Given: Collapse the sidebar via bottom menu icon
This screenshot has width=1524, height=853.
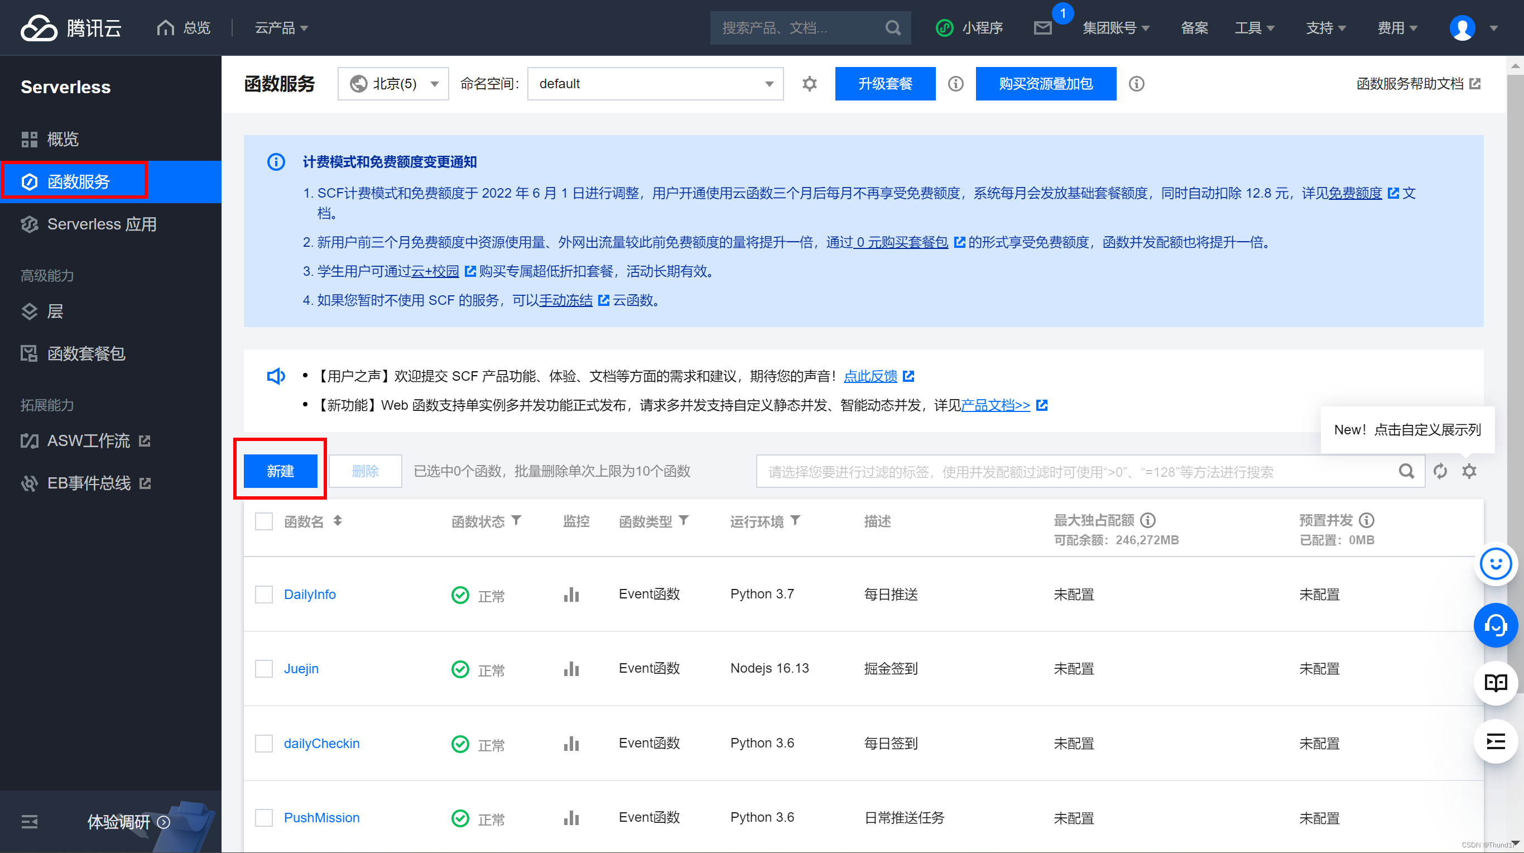Looking at the screenshot, I should (x=29, y=822).
